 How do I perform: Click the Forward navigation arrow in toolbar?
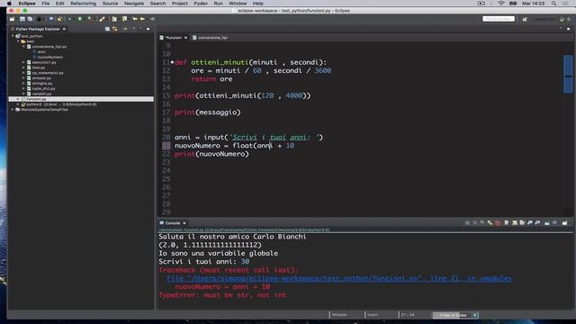(x=152, y=19)
